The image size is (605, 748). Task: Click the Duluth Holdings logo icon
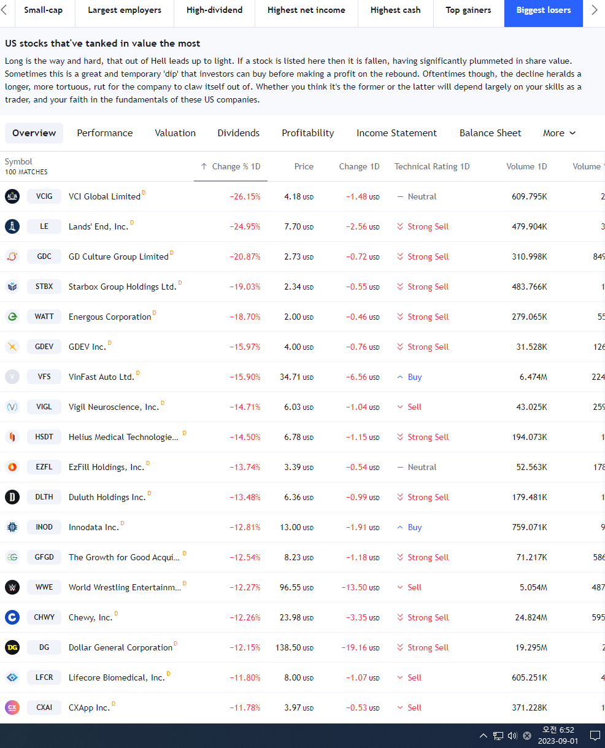(x=12, y=497)
